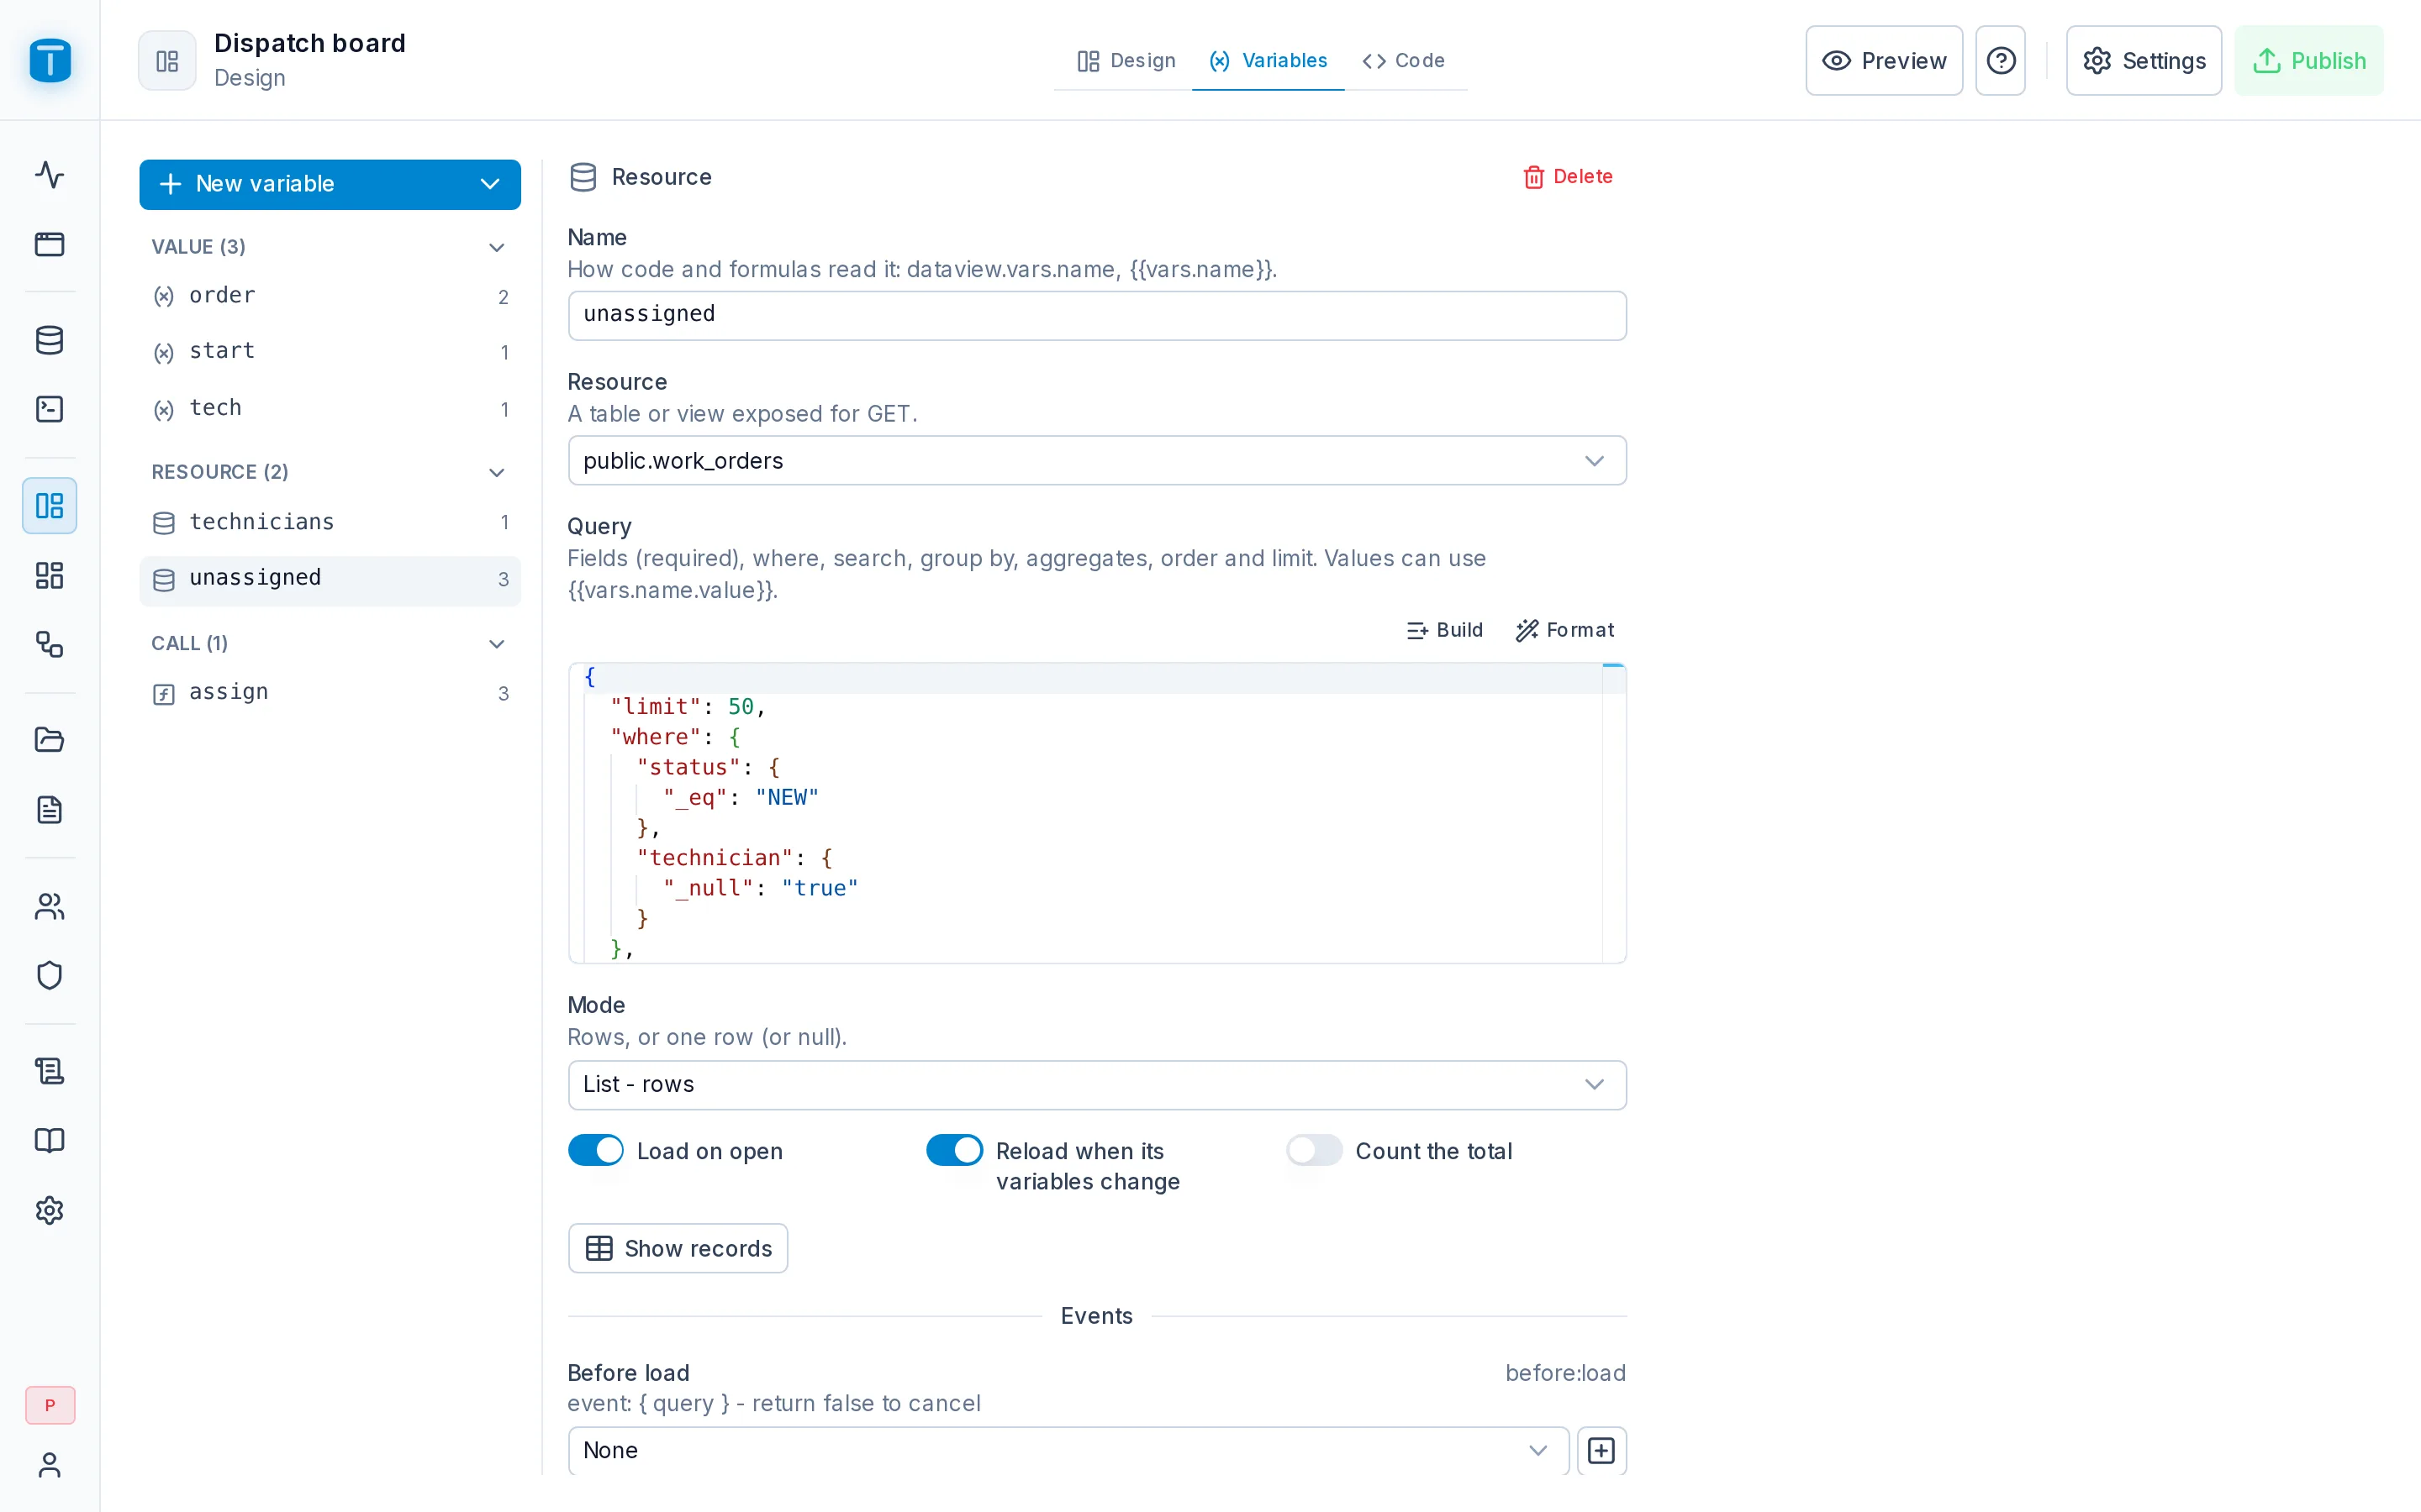Open the users icon in sidebar

click(x=49, y=906)
